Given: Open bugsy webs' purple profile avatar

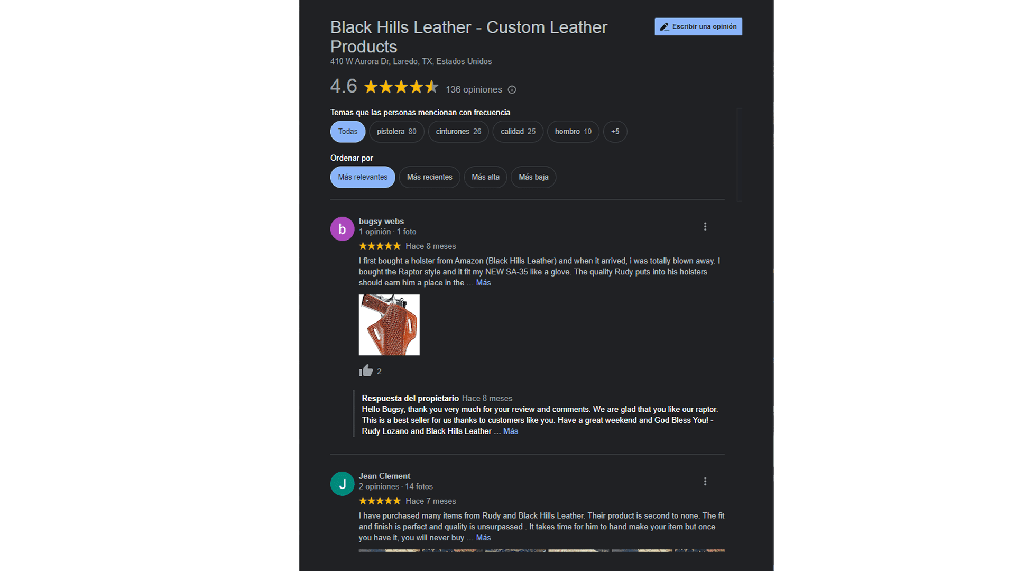Looking at the screenshot, I should point(342,229).
